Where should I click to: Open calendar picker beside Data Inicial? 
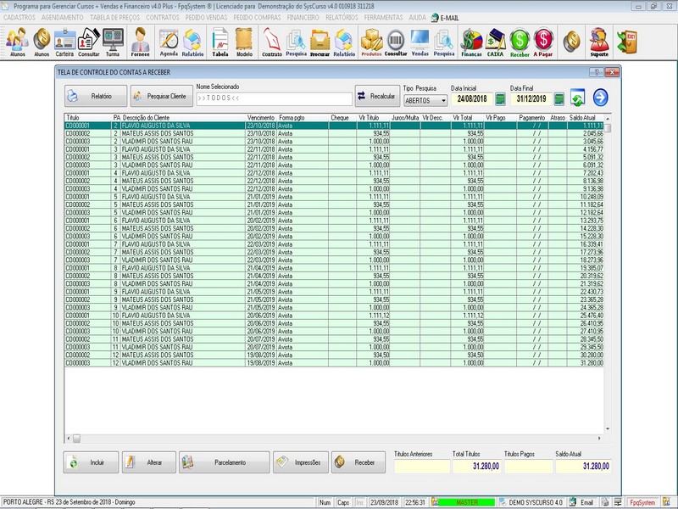(500, 99)
